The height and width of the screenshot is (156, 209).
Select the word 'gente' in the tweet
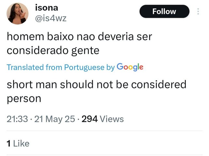point(85,51)
